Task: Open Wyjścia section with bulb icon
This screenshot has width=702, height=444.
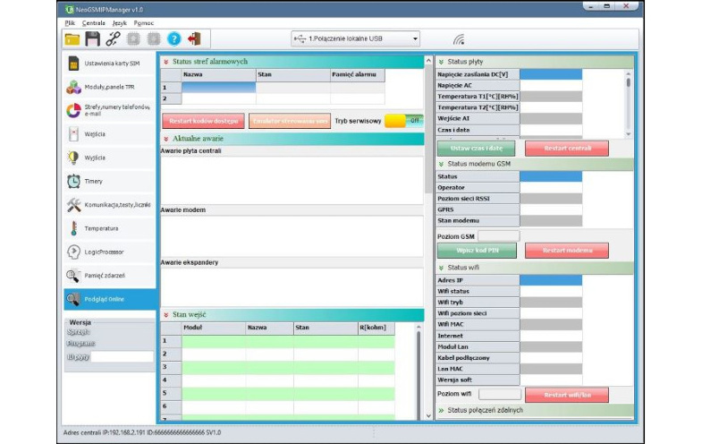Action: [110, 158]
